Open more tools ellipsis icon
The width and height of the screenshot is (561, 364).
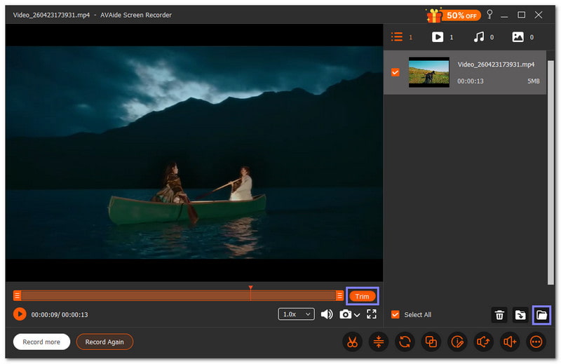tap(536, 342)
